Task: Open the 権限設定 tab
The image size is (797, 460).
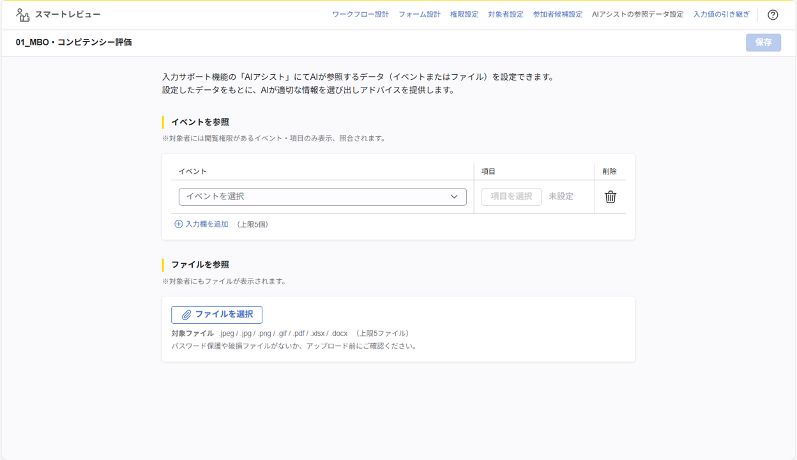Action: [464, 14]
